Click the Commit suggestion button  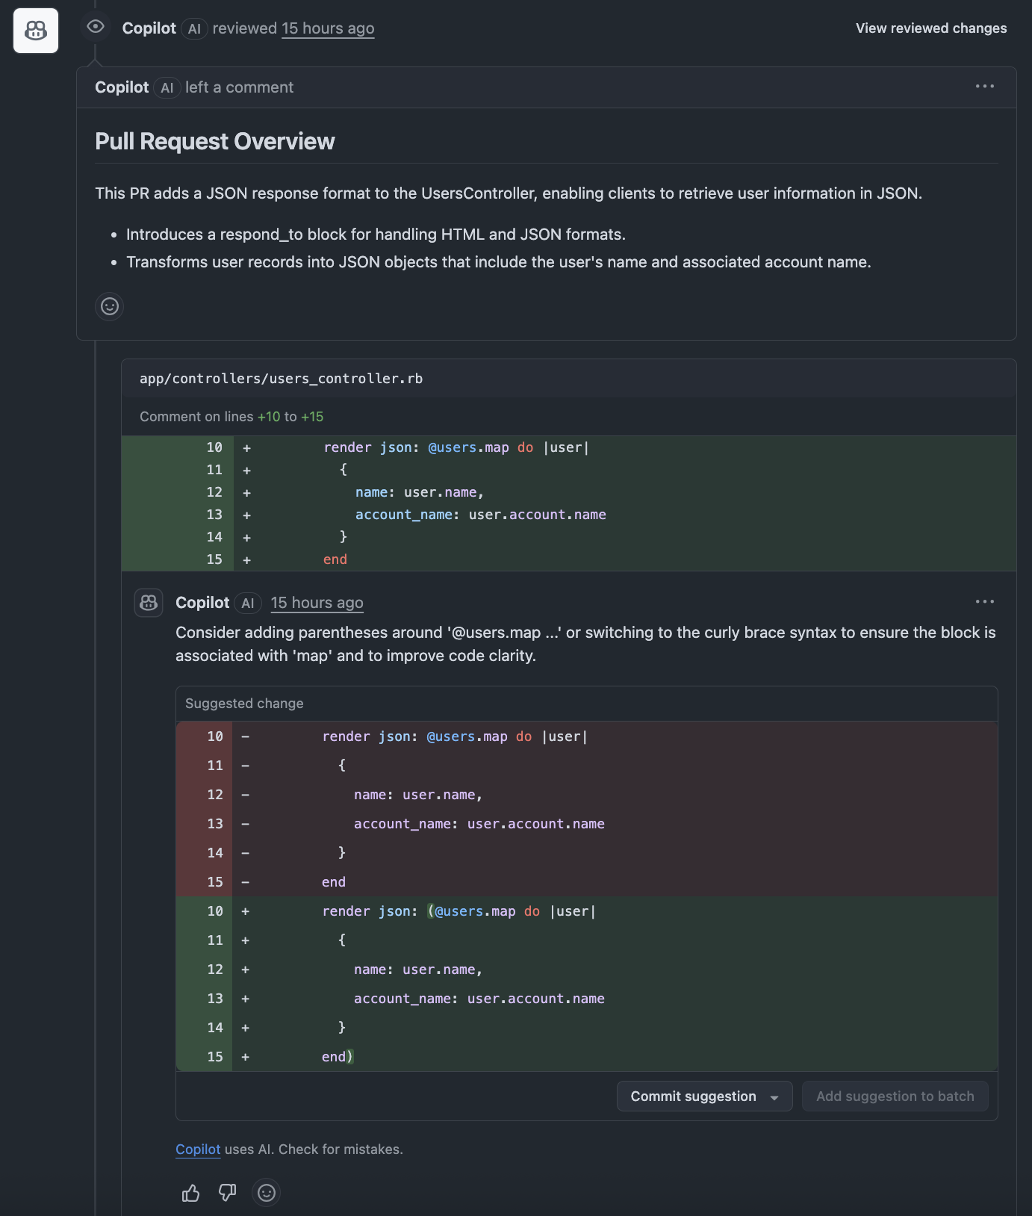693,1096
